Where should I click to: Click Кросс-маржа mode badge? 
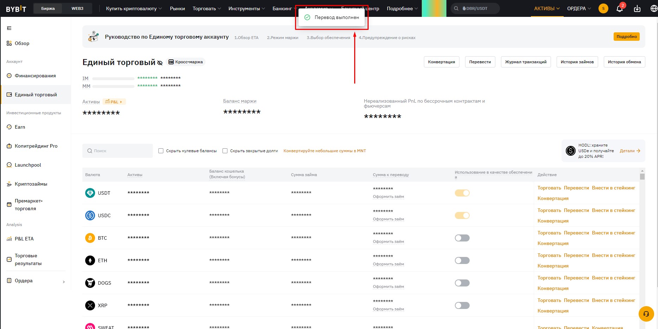(x=186, y=62)
